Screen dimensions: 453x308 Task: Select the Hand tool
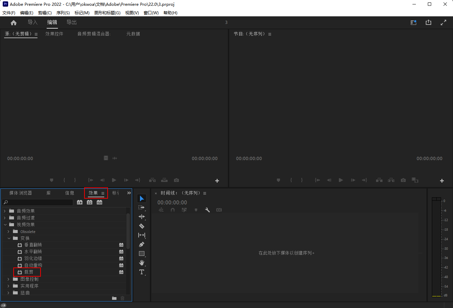142,263
